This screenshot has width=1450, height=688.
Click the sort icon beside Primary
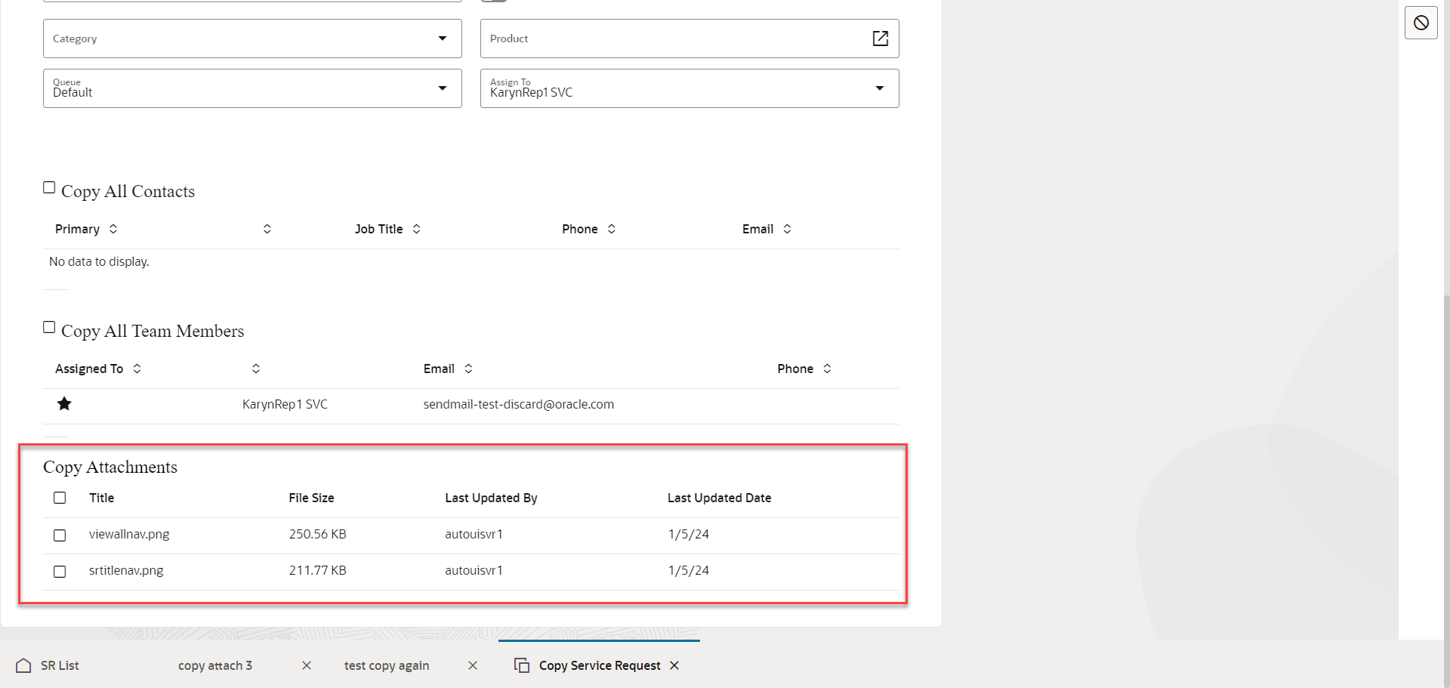pos(113,229)
